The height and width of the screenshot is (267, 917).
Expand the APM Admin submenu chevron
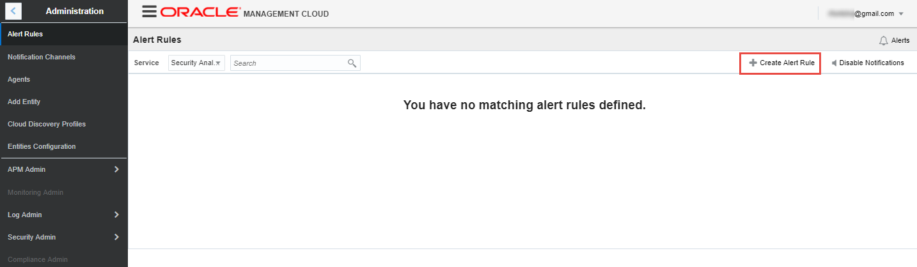click(116, 169)
